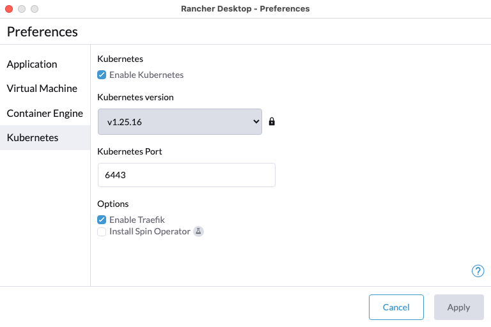Open the Virtual Machine section
The width and height of the screenshot is (491, 327).
[42, 88]
